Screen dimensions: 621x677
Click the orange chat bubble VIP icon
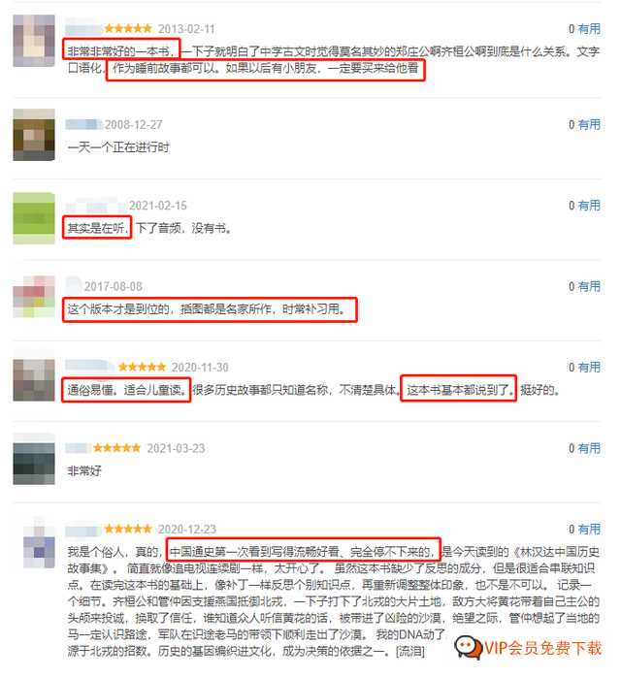coord(468,647)
